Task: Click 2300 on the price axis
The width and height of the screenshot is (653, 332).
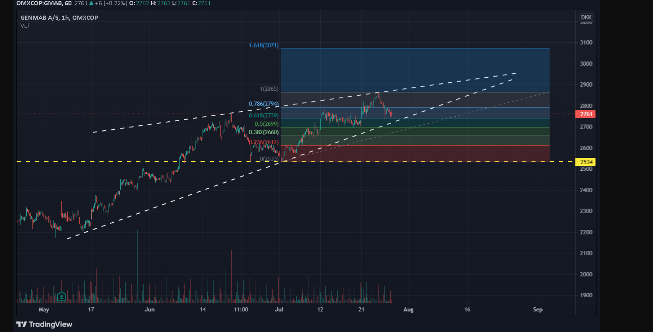Action: click(x=586, y=211)
